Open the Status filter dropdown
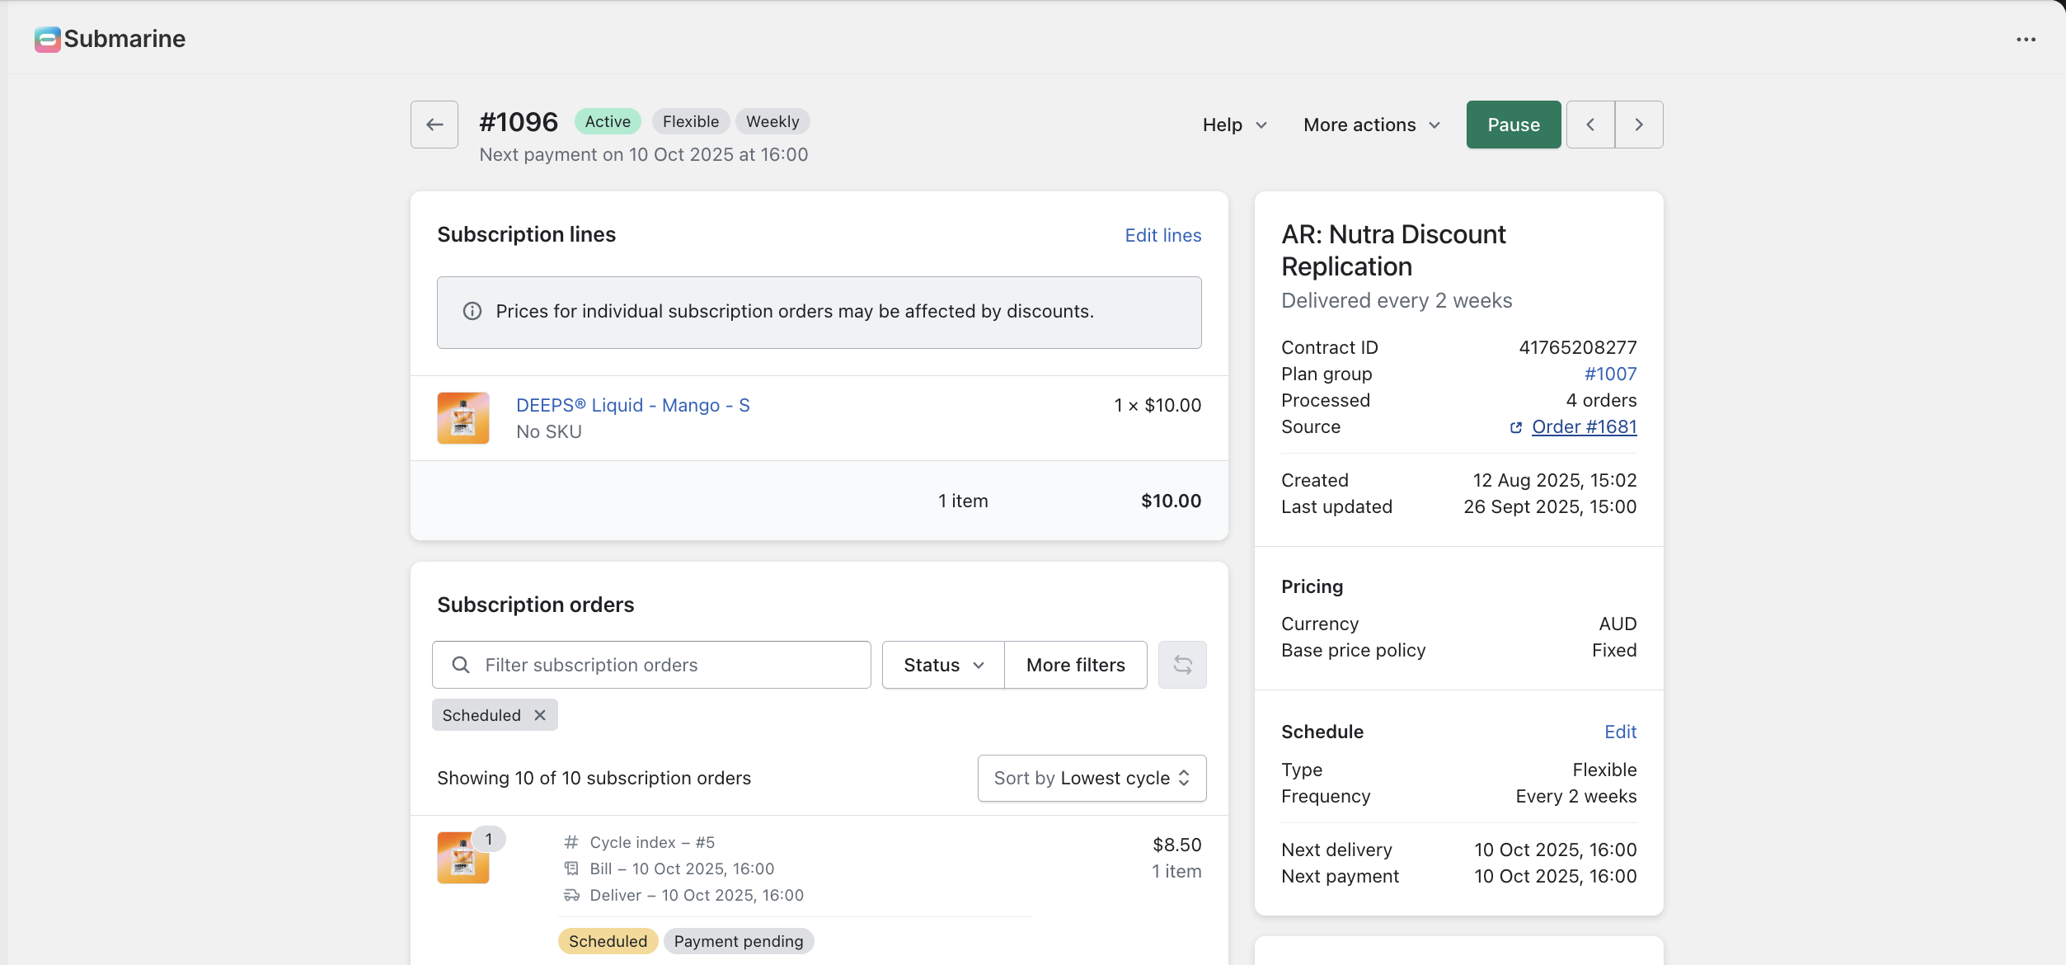This screenshot has width=2066, height=965. click(x=943, y=665)
